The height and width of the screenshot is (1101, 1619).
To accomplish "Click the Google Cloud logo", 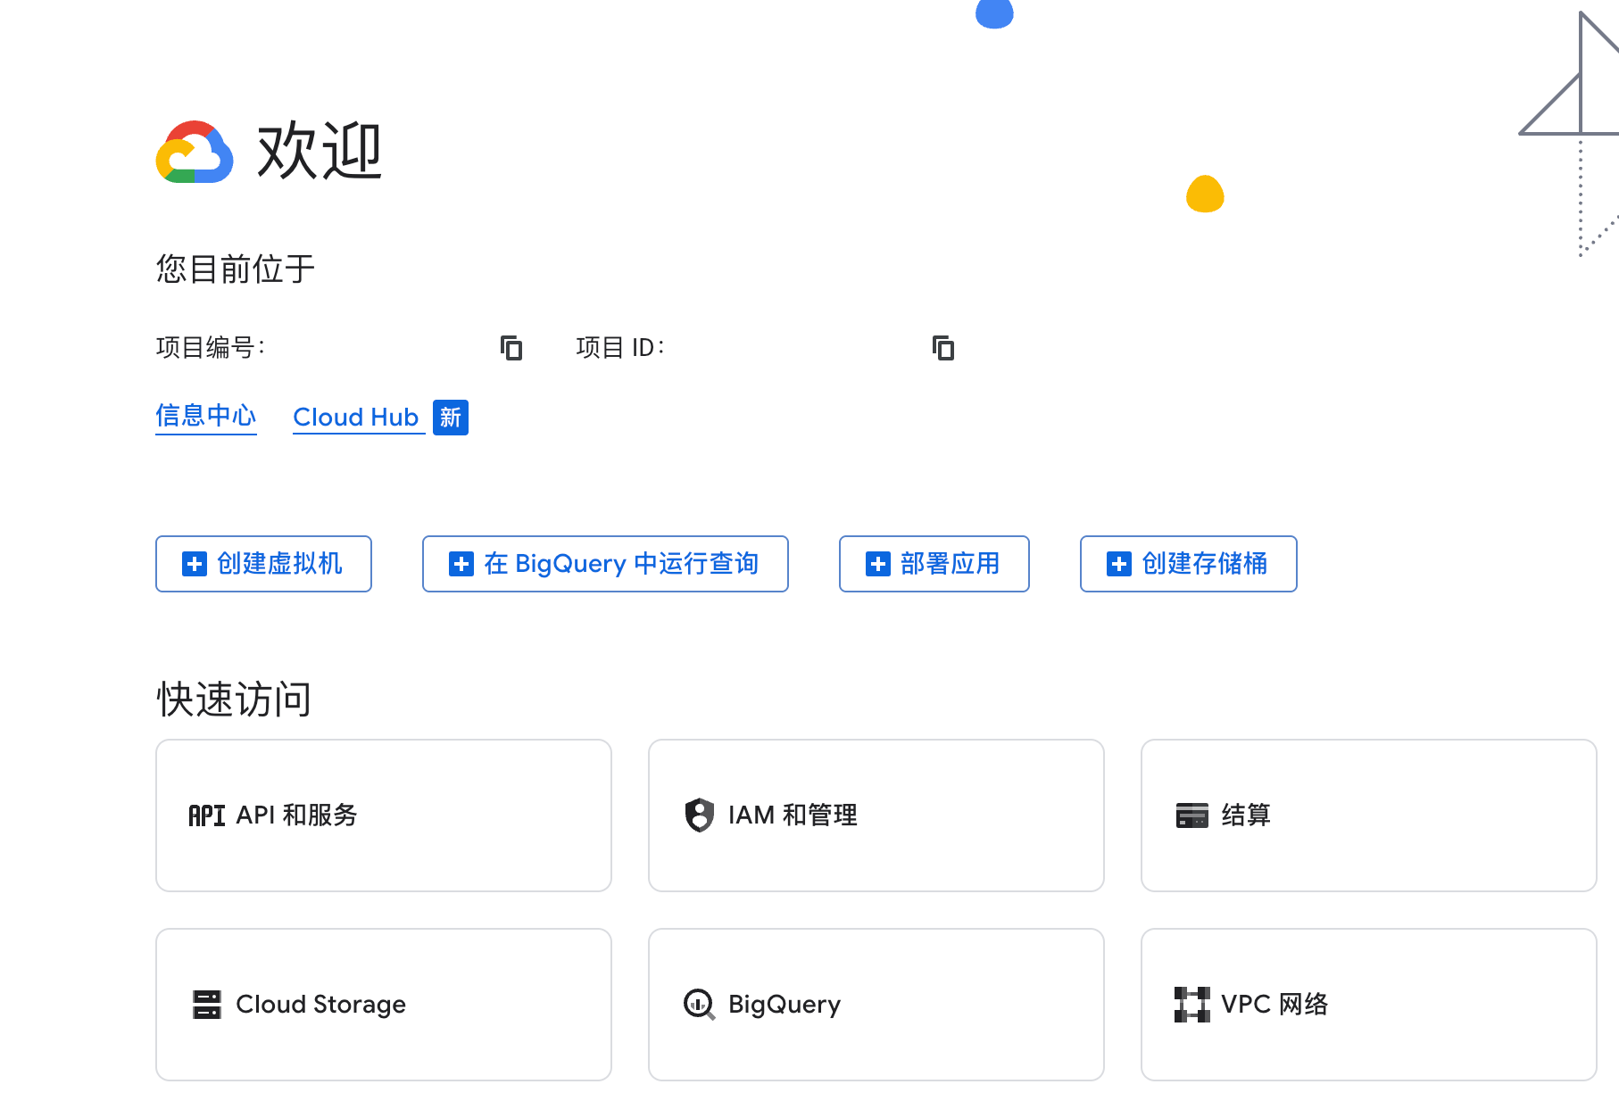I will (195, 152).
